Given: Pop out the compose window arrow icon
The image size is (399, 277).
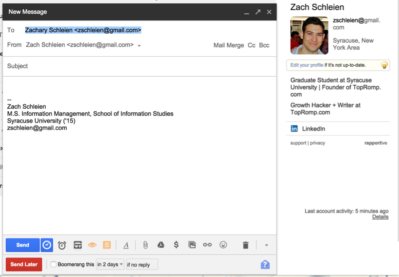Looking at the screenshot, I should pyautogui.click(x=258, y=12).
